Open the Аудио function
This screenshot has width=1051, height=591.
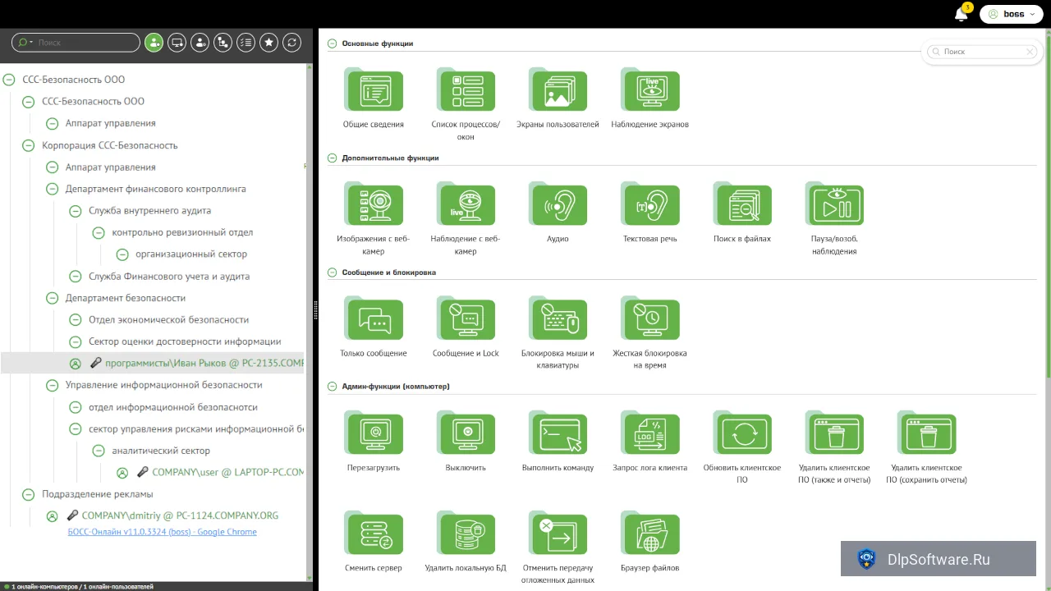(558, 204)
